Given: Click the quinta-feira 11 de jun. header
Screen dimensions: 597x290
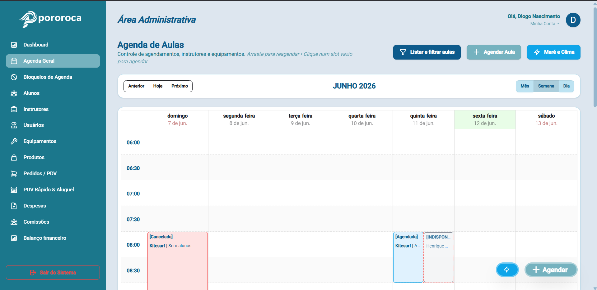Looking at the screenshot, I should pos(423,119).
